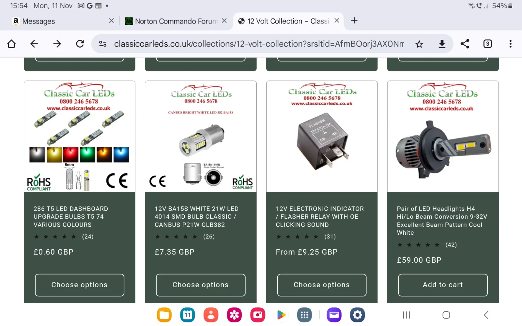The width and height of the screenshot is (522, 326).
Task: Share the page via share icon
Action: point(465,44)
